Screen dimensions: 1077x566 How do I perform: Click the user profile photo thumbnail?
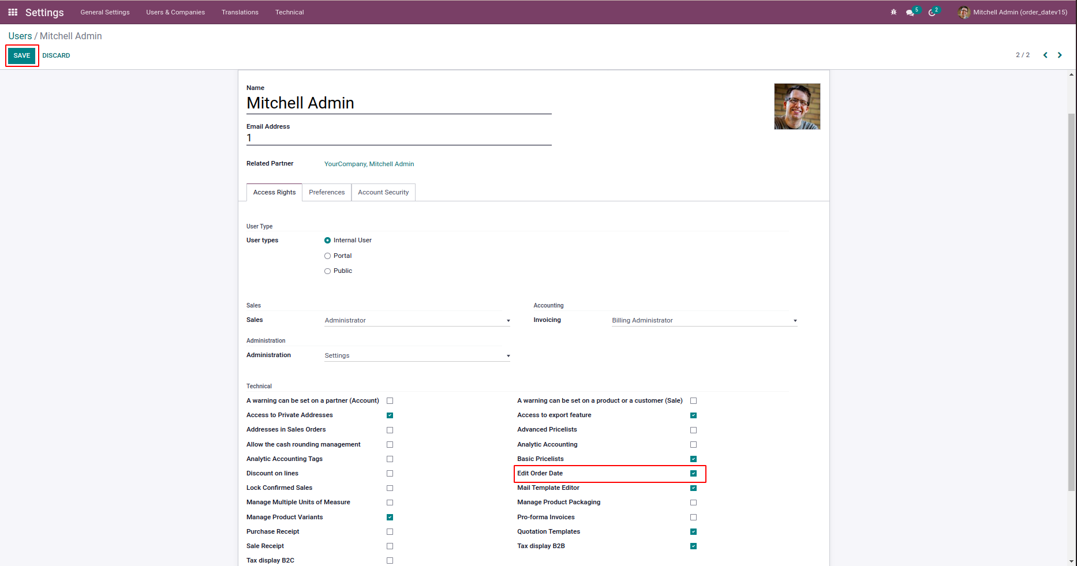pyautogui.click(x=797, y=107)
